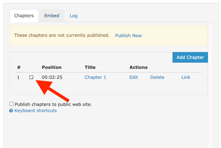The image size is (221, 148).
Task: Click the chapters not published warning text
Action: (x=62, y=35)
